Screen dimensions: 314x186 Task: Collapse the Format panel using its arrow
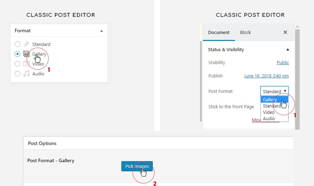[101, 31]
